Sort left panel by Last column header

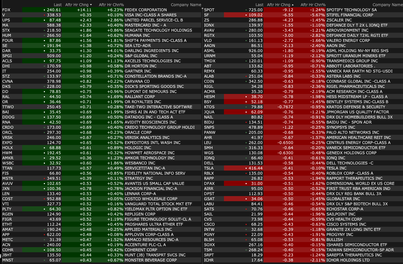point(58,5)
